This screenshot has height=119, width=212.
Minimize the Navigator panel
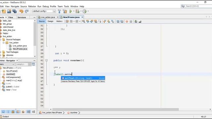pos(34,60)
